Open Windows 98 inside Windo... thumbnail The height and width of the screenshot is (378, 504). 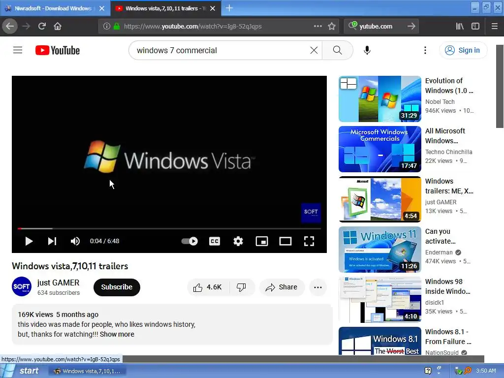[x=379, y=300]
